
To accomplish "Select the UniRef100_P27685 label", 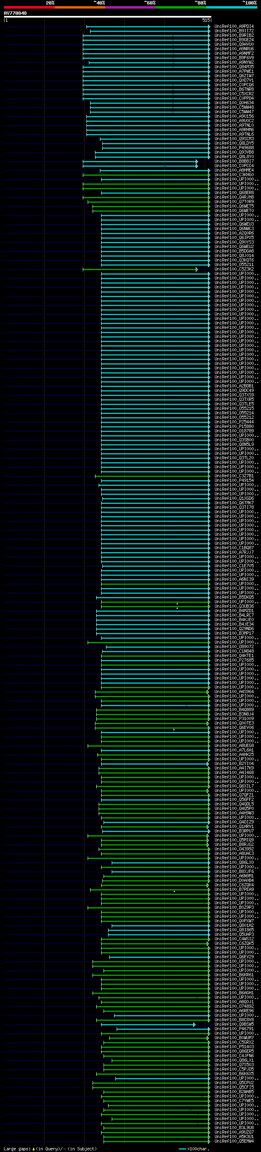I will [x=234, y=660].
